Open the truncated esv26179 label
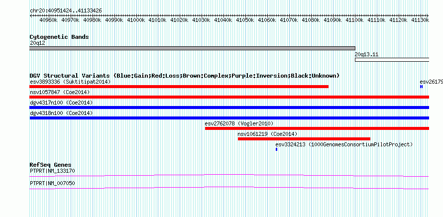Image resolution: width=443 pixels, height=217 pixels. point(431,82)
